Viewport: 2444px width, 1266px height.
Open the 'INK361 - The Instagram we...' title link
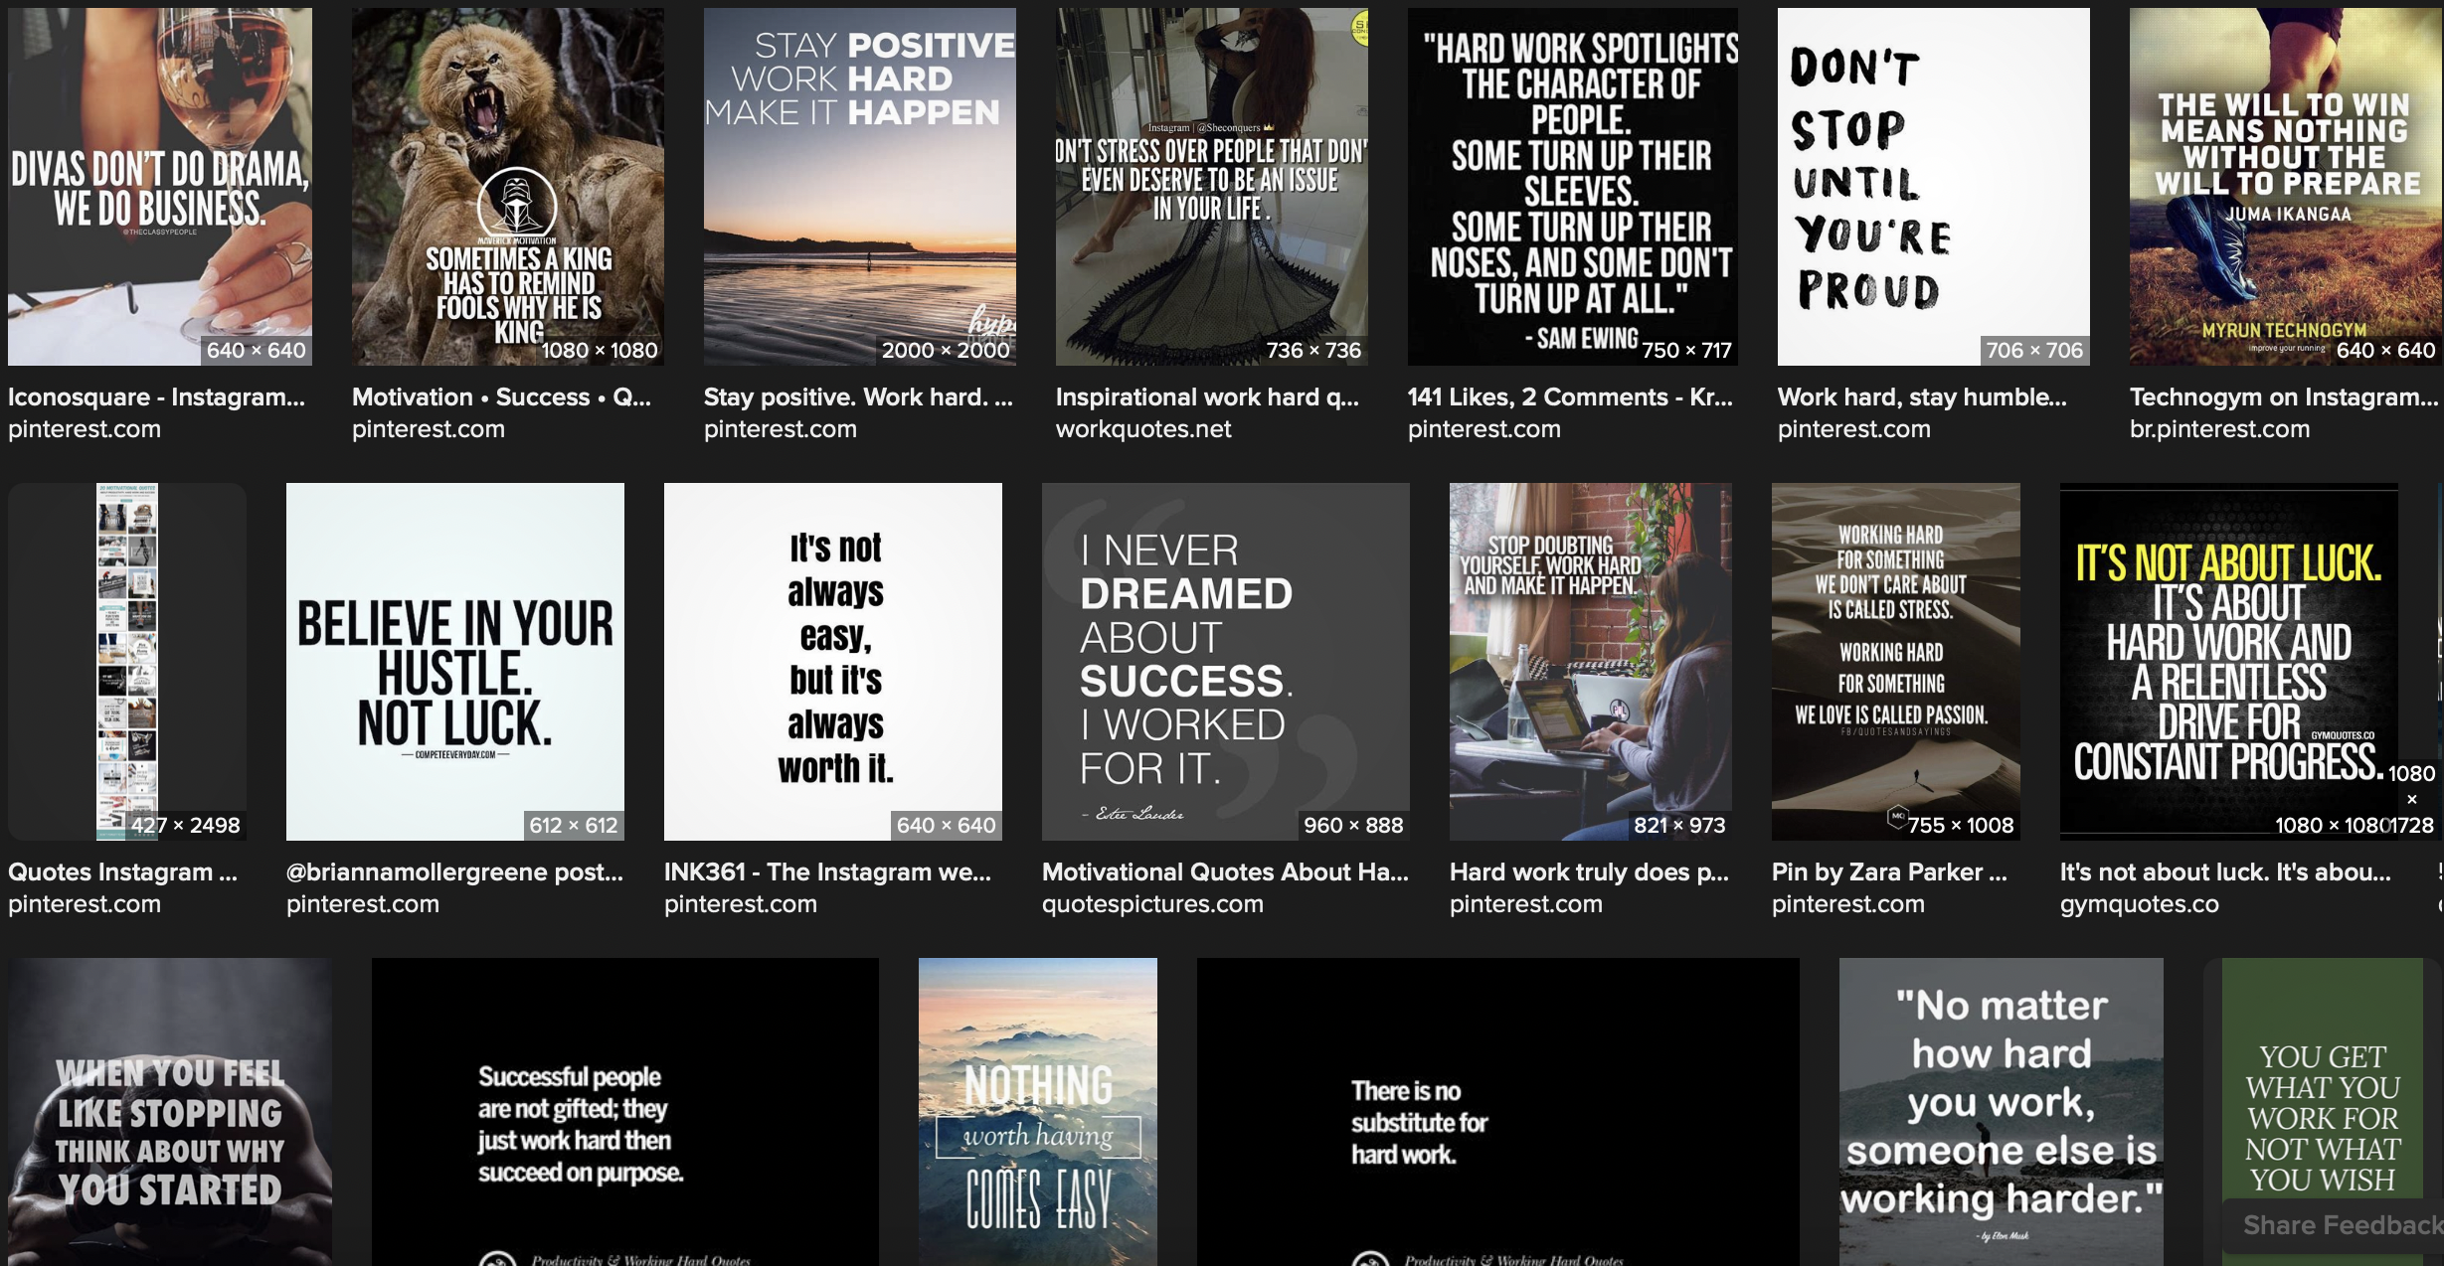pos(826,871)
